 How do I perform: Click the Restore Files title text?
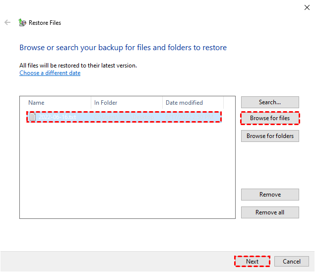(45, 23)
